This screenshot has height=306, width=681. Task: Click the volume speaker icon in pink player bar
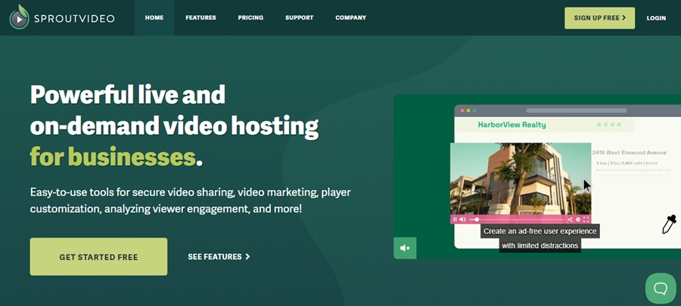click(x=462, y=220)
